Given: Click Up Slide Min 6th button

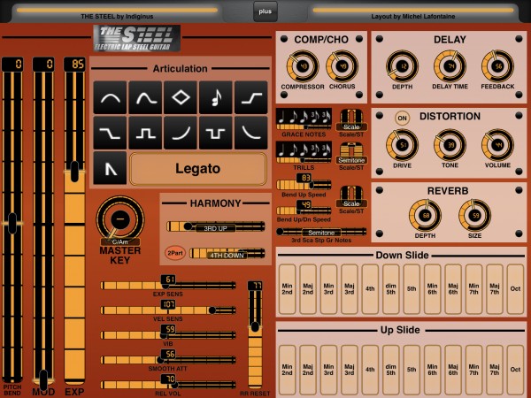Looking at the screenshot, I should [x=433, y=370].
